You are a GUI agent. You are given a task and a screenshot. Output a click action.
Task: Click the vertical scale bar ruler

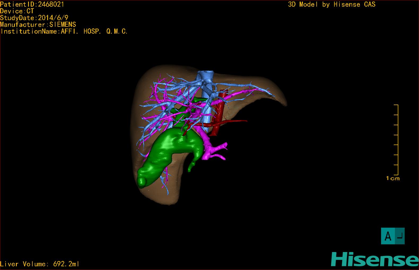click(397, 140)
